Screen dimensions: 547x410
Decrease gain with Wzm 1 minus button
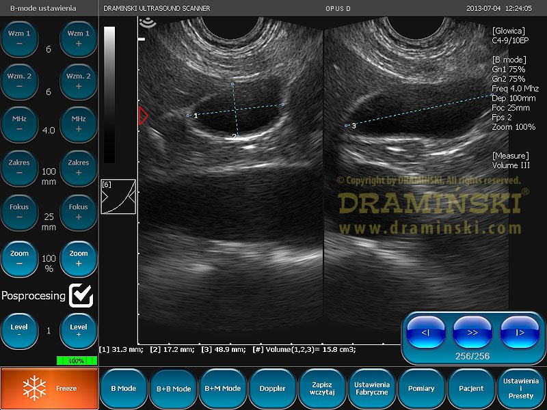coord(19,39)
